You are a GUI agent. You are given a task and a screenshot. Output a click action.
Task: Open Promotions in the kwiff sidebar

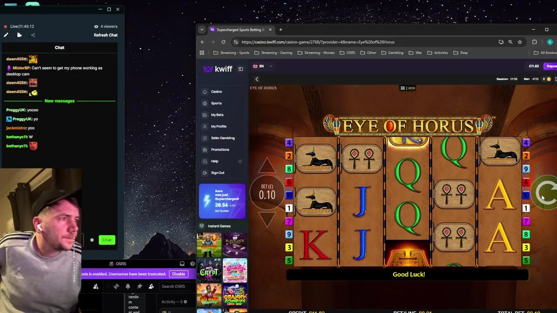pos(222,150)
